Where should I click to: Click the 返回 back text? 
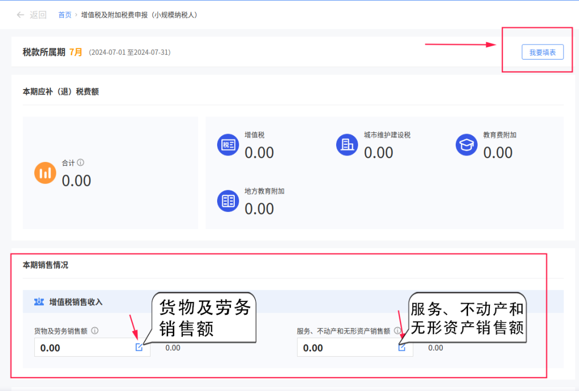[x=38, y=15]
